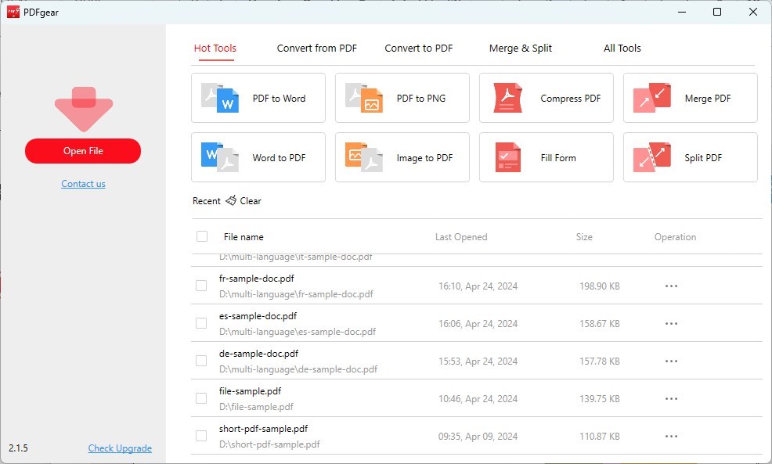Viewport: 772px width, 464px height.
Task: Open the Image to PDF tool
Action: coord(402,157)
